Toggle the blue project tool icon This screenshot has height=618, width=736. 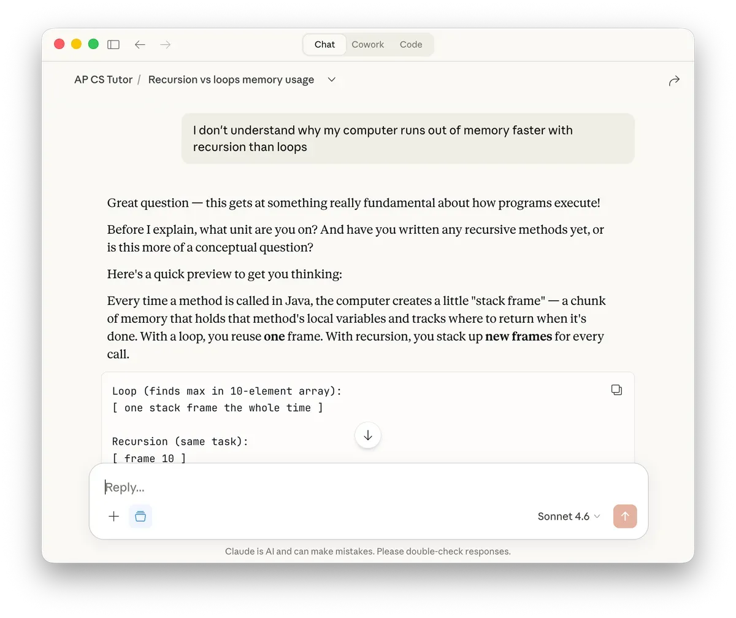140,516
